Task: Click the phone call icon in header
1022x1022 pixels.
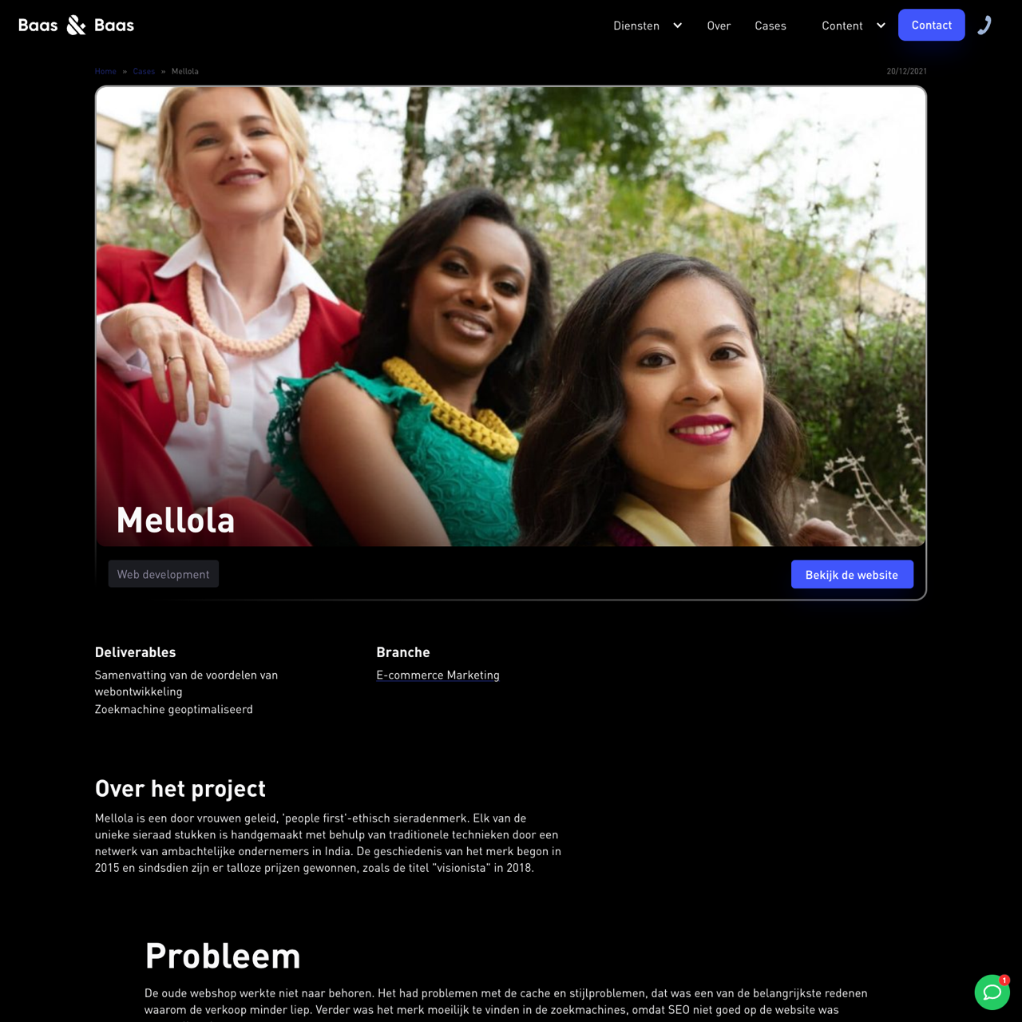Action: (x=984, y=26)
